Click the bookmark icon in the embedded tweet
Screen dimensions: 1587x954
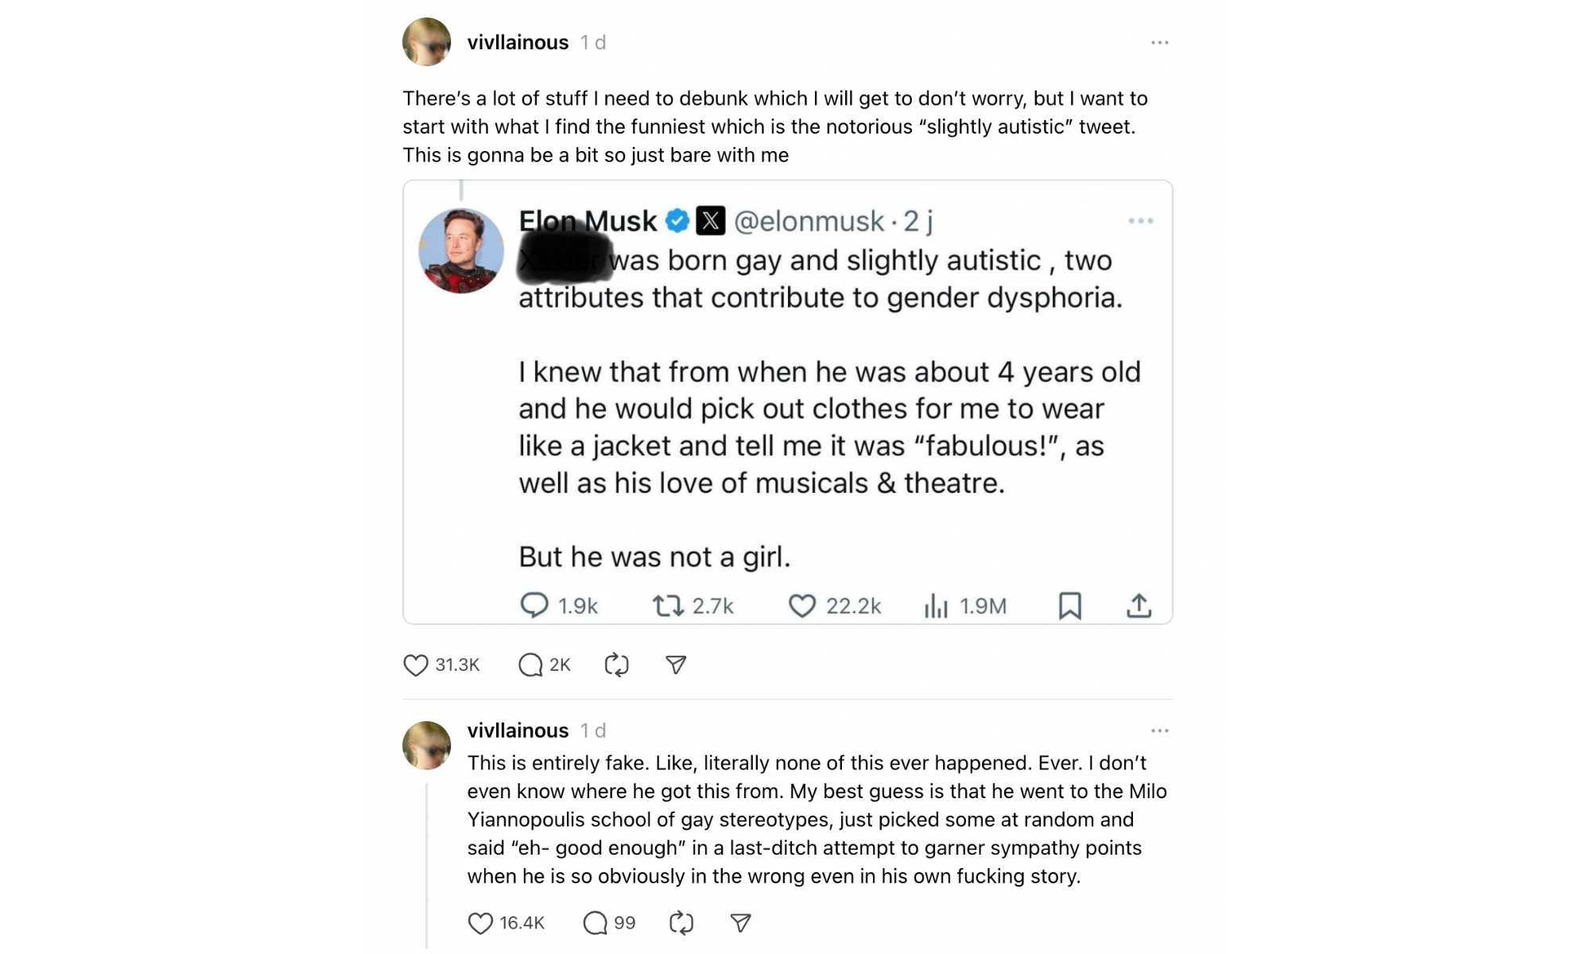(1069, 606)
